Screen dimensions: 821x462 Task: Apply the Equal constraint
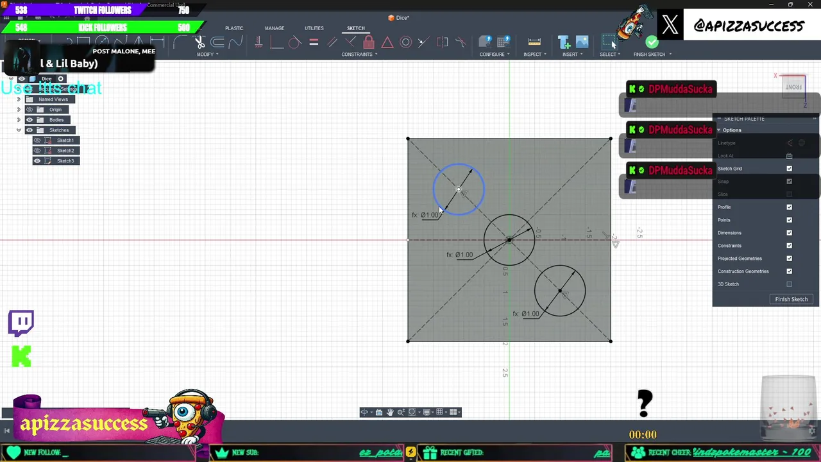tap(314, 42)
